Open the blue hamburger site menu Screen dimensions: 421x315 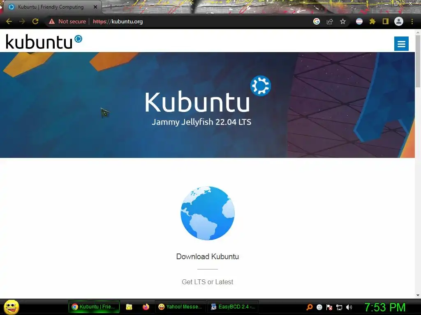click(x=401, y=43)
